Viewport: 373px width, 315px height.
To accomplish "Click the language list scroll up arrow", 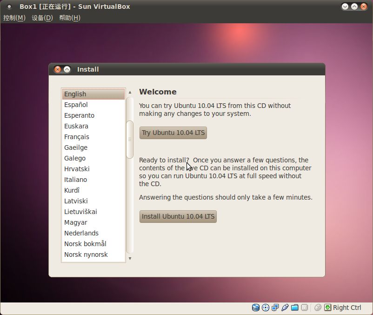I will (130, 92).
